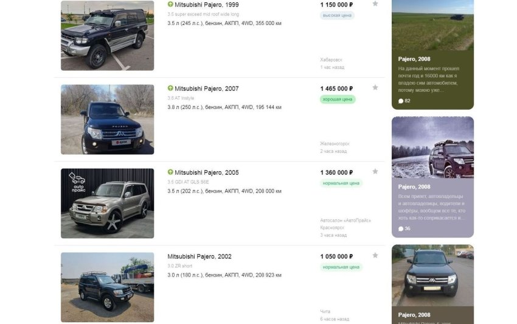The image size is (517, 324).
Task: View photo of black Pajero 2007 listing
Action: [107, 119]
